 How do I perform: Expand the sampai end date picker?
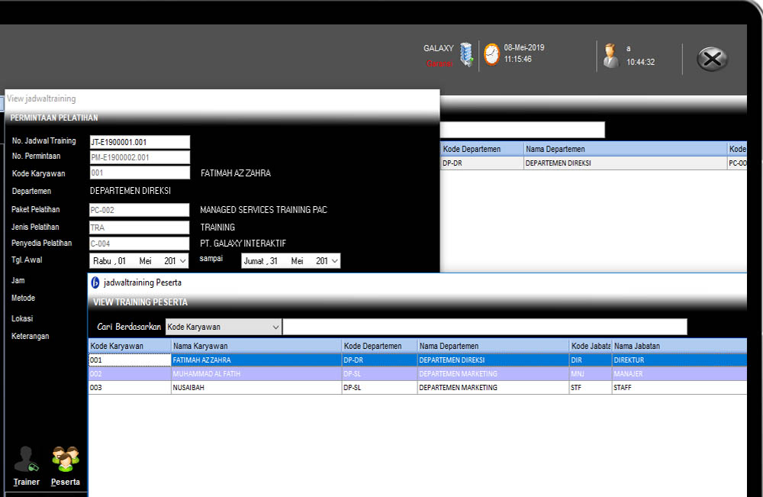(334, 261)
